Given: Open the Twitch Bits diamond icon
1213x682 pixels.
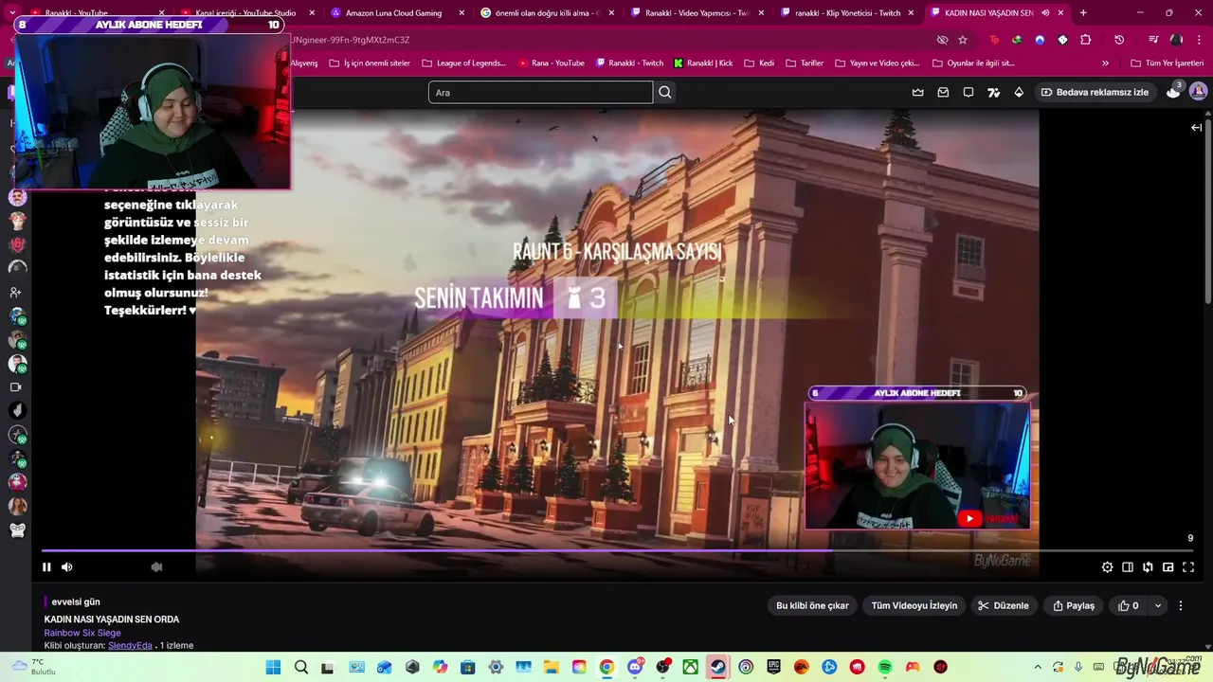Looking at the screenshot, I should (1019, 92).
